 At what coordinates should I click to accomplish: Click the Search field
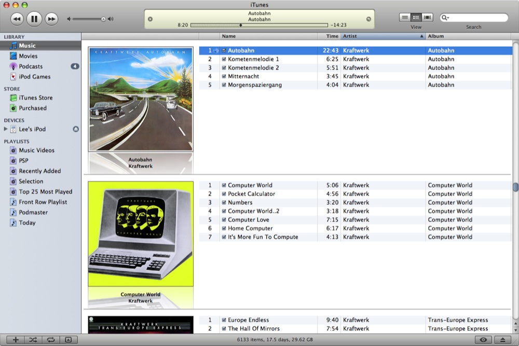pyautogui.click(x=474, y=18)
